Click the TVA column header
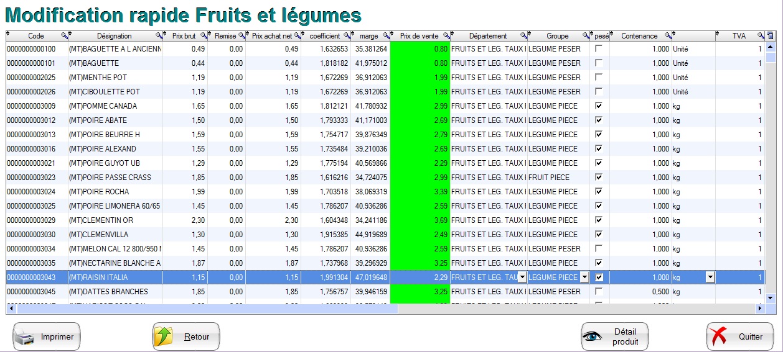Image resolution: width=783 pixels, height=352 pixels. coord(739,36)
